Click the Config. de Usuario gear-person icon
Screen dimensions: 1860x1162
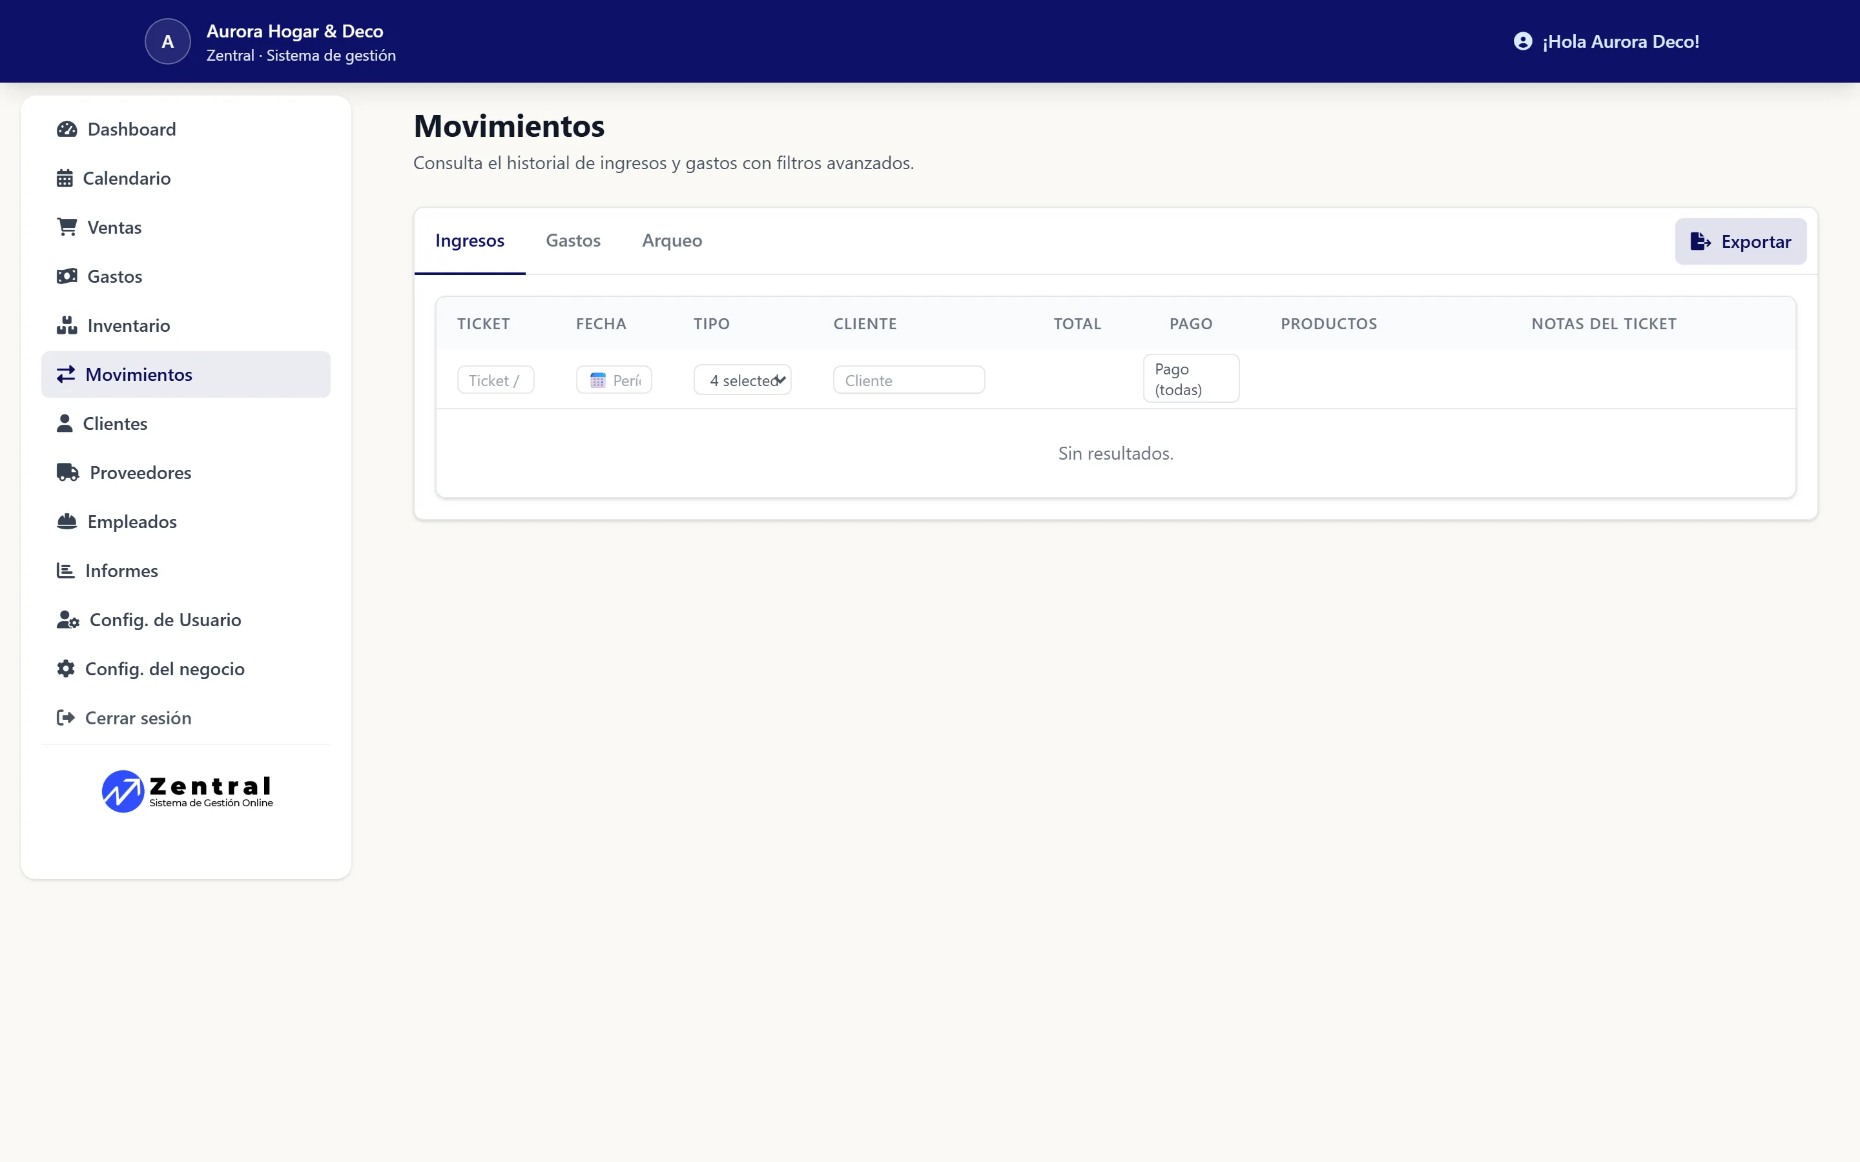point(68,620)
